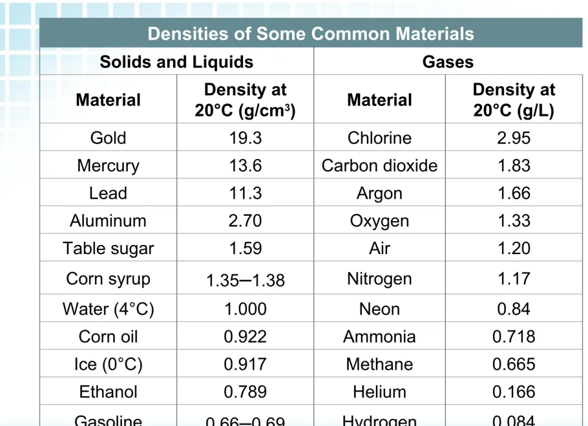Viewport: 588px width, 426px height.
Task: Click the Corn syrup density range 1.35–1.38
Action: pyautogui.click(x=245, y=280)
